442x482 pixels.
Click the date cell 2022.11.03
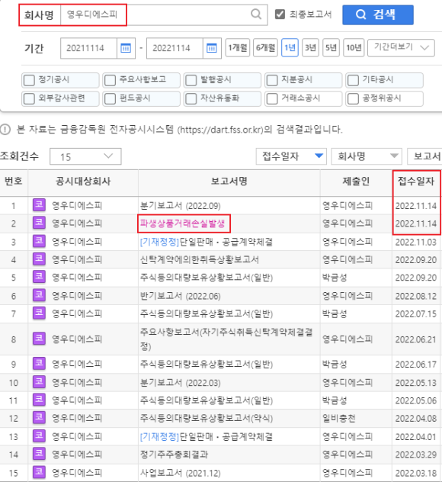415,242
